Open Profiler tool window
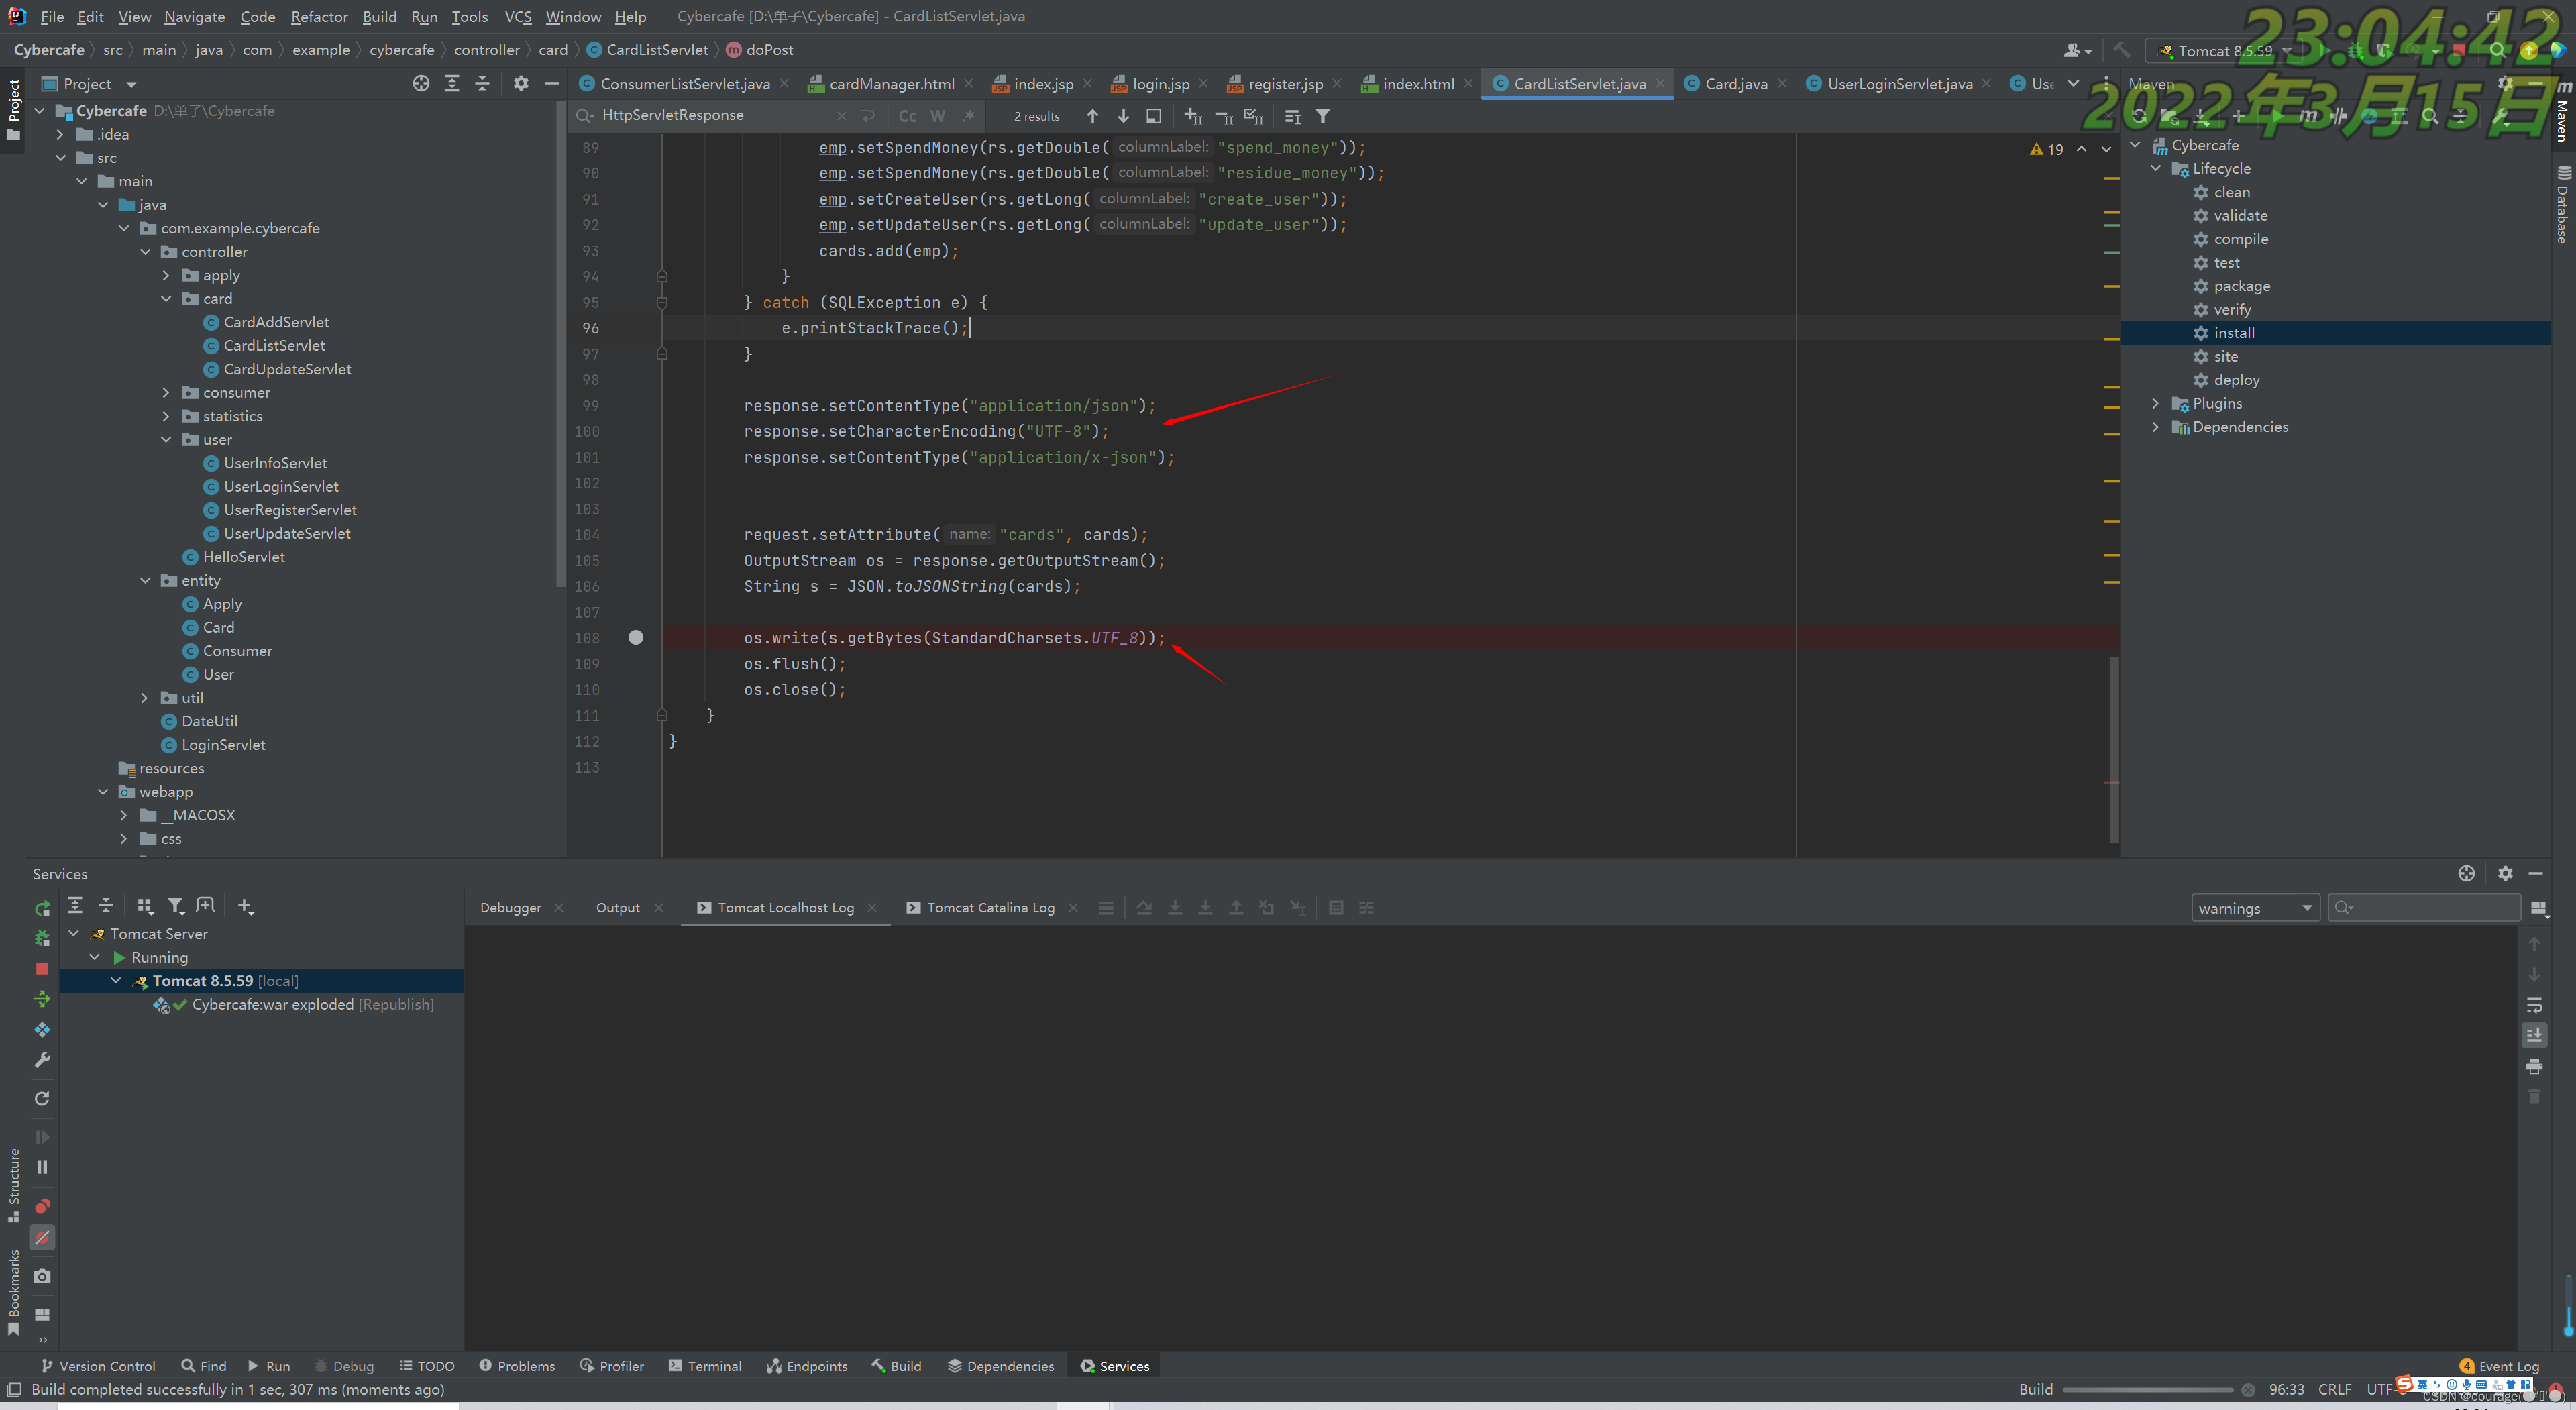 pyautogui.click(x=611, y=1366)
